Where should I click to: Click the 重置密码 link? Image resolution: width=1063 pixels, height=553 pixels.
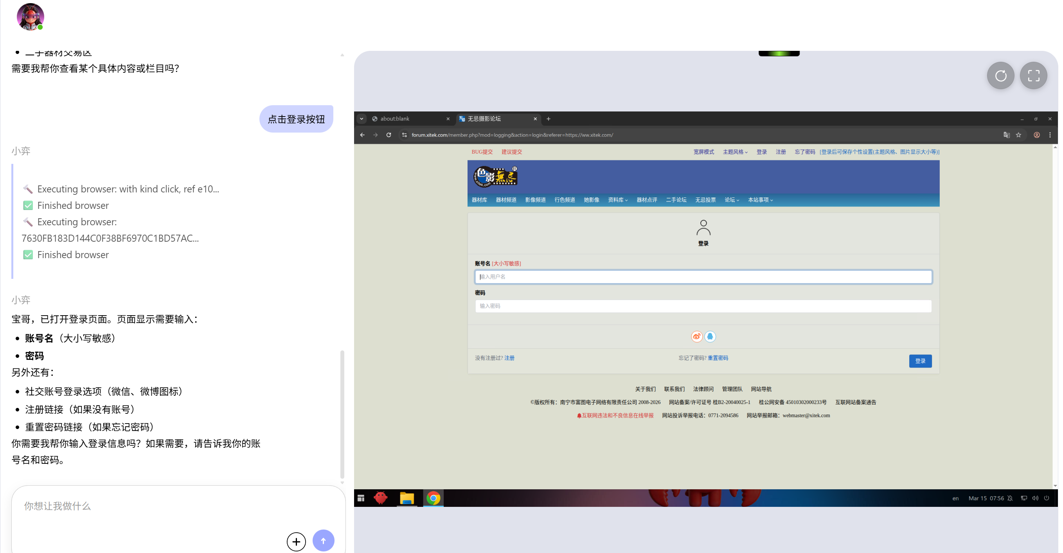[x=718, y=358]
